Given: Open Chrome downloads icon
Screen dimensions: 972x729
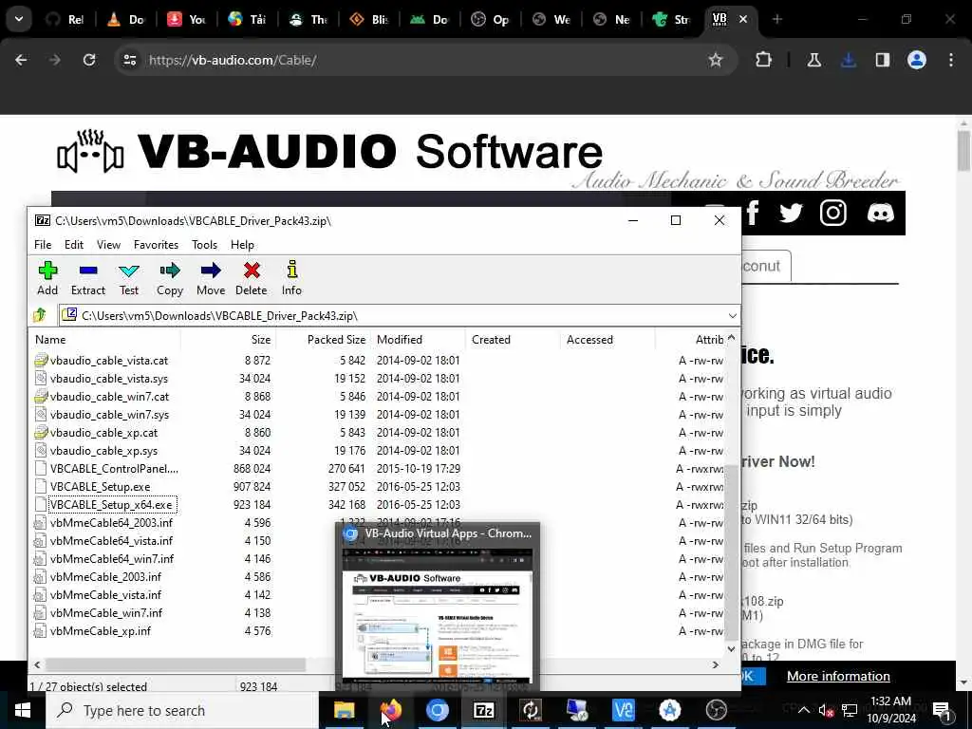Looking at the screenshot, I should tap(849, 60).
